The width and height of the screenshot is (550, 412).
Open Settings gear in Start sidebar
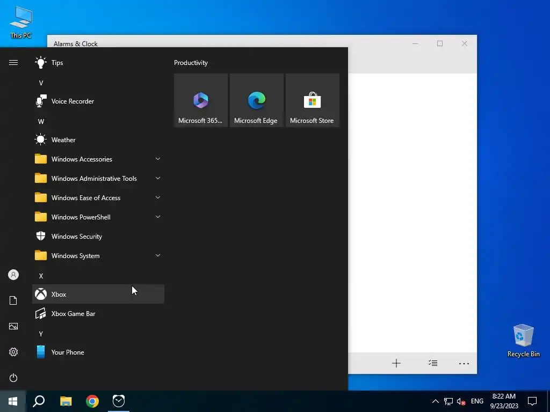(13, 352)
